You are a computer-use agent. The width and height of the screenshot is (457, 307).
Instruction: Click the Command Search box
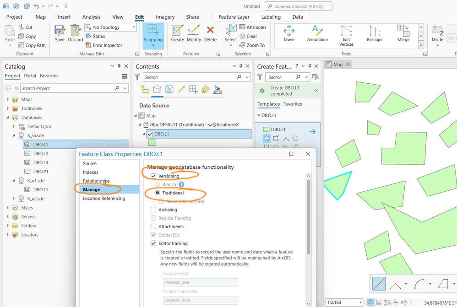[298, 6]
